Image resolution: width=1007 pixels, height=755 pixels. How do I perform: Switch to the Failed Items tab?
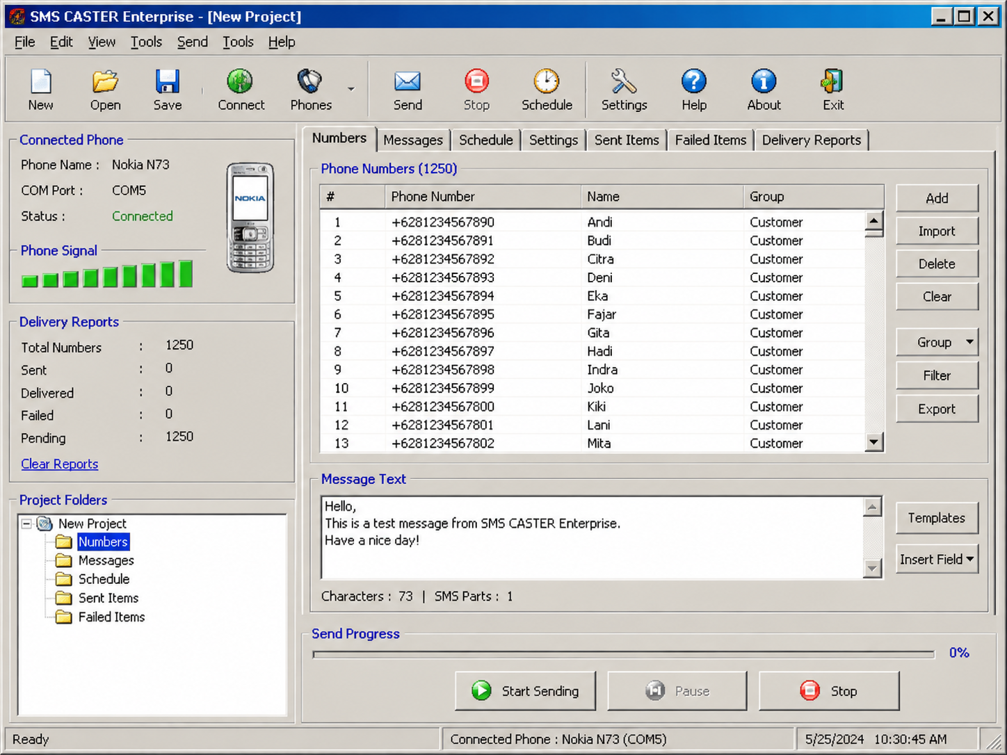711,140
